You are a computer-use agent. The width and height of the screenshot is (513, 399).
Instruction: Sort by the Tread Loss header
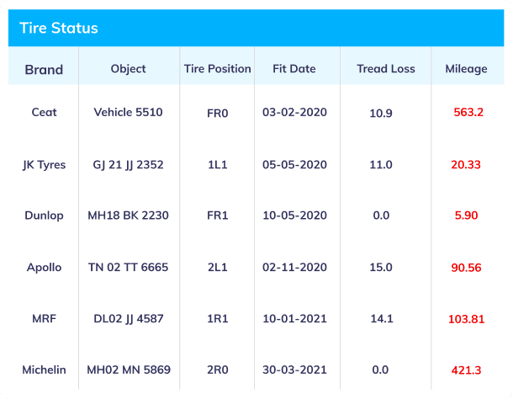pyautogui.click(x=386, y=69)
